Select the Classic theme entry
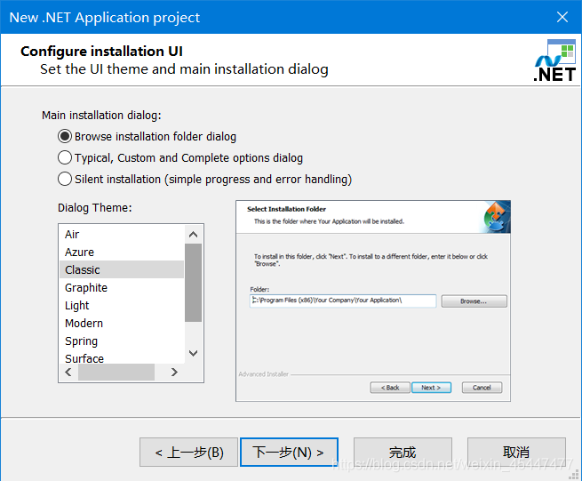The image size is (582, 481). pos(122,269)
